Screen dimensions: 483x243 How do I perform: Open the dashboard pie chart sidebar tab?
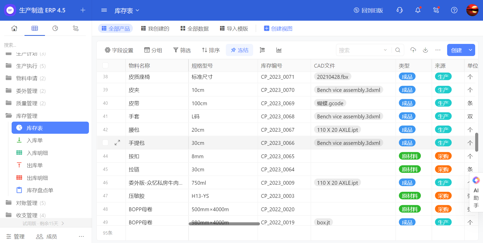[x=55, y=28]
